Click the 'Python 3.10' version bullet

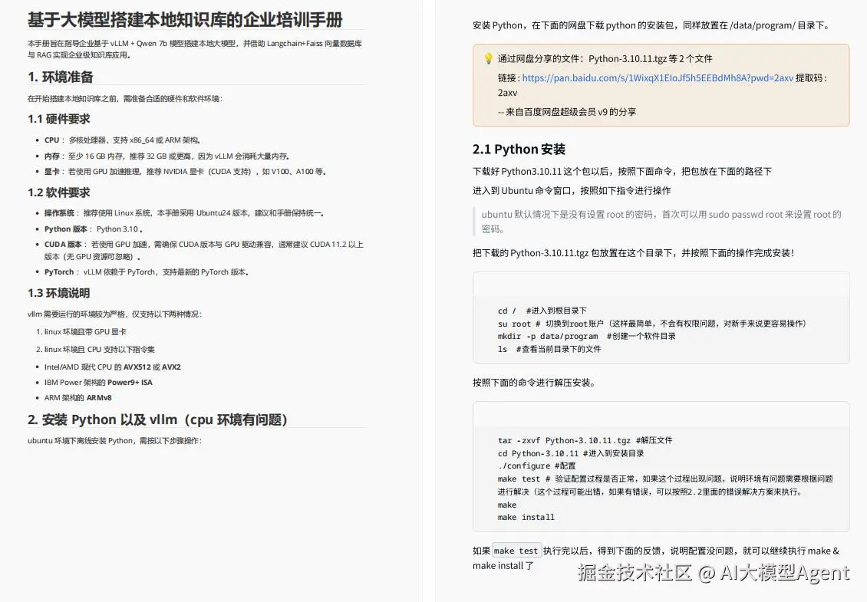coord(94,229)
